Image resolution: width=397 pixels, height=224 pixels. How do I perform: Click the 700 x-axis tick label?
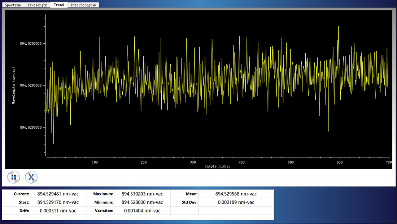click(389, 162)
